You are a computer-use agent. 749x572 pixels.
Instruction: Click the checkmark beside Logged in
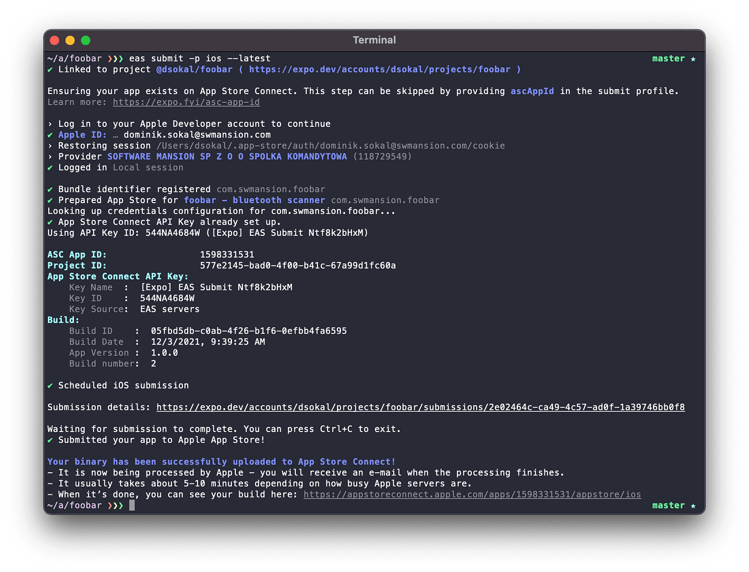pyautogui.click(x=50, y=168)
